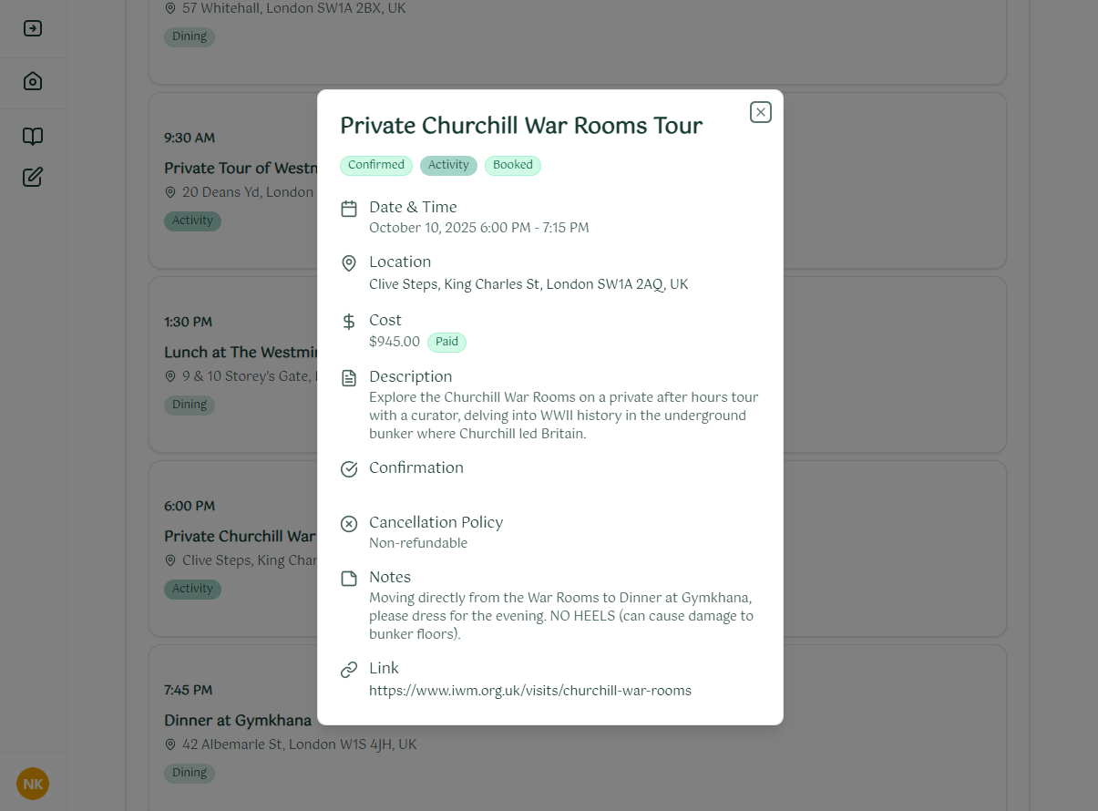
Task: Click the Dining tag on Dinner at Gymkhana
Action: tap(189, 773)
